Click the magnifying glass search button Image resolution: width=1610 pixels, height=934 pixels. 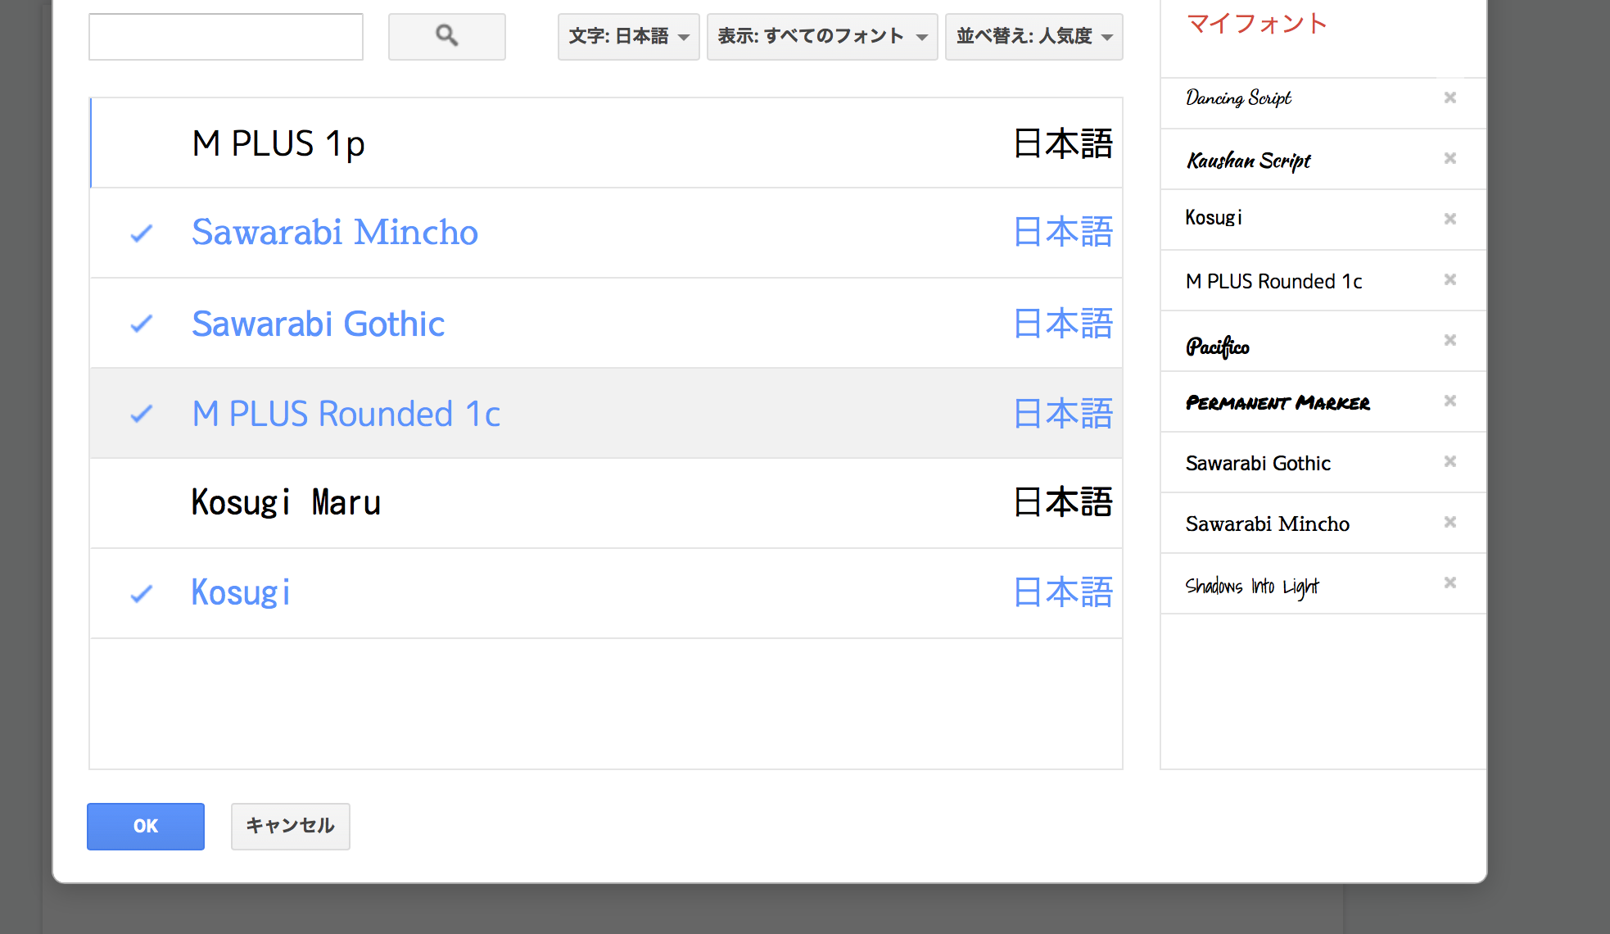click(446, 36)
